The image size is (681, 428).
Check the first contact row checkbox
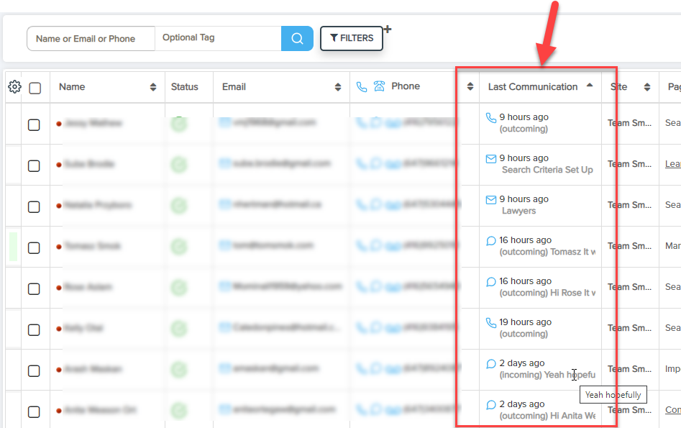click(34, 124)
